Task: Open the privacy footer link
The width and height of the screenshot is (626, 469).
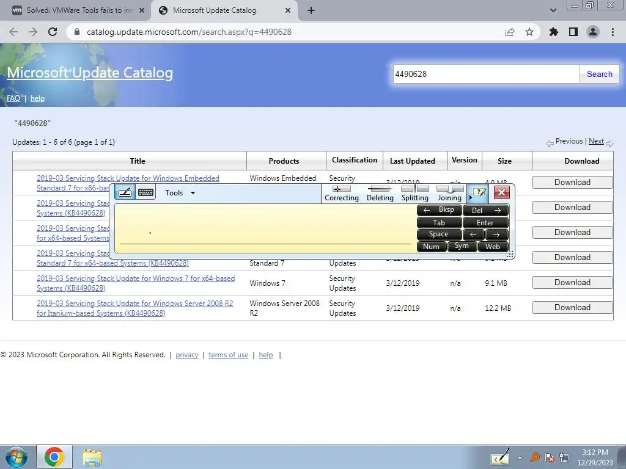Action: click(x=187, y=355)
